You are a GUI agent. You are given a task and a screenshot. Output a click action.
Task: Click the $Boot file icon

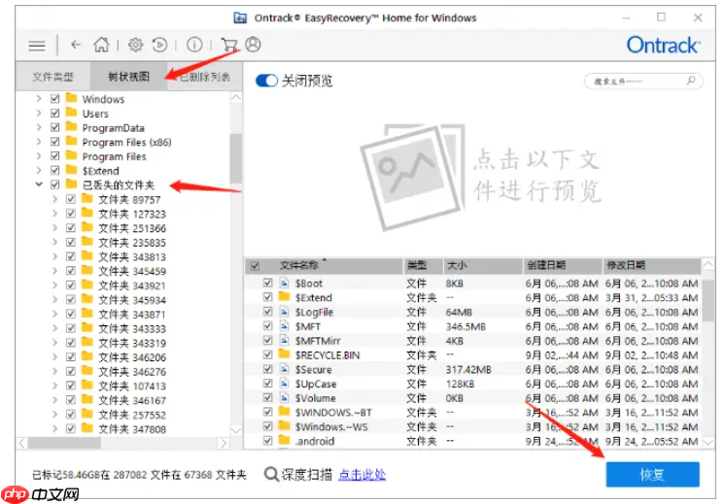point(285,283)
